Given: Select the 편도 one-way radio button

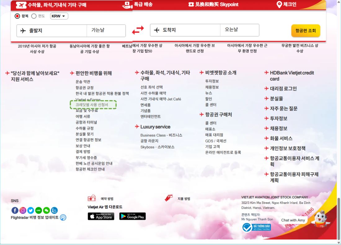Looking at the screenshot, I should click(34, 16).
